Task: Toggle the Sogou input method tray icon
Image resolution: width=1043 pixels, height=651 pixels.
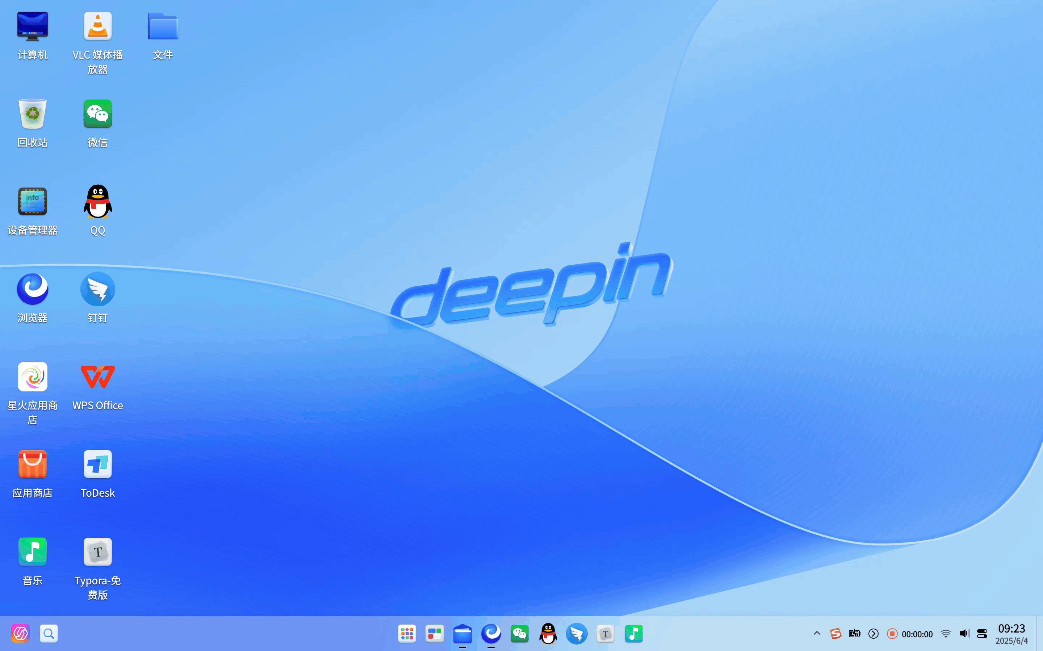Action: click(835, 634)
